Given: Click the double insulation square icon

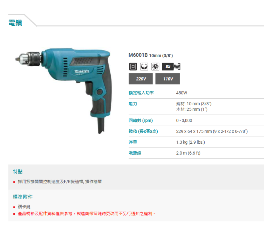Looking at the screenshot, I should (133, 67).
